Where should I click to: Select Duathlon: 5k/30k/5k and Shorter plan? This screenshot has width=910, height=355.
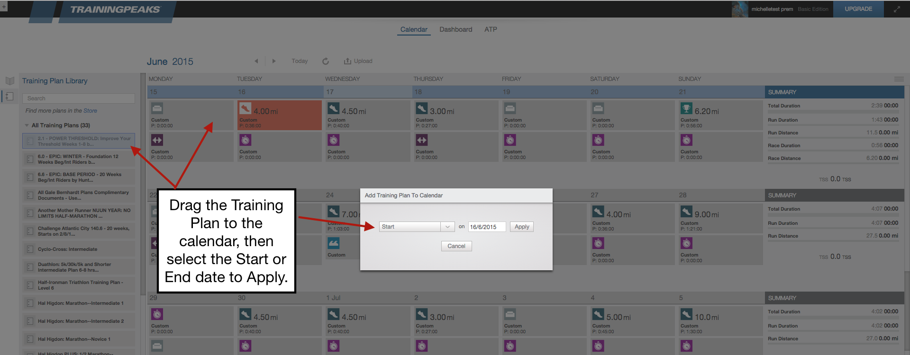79,267
